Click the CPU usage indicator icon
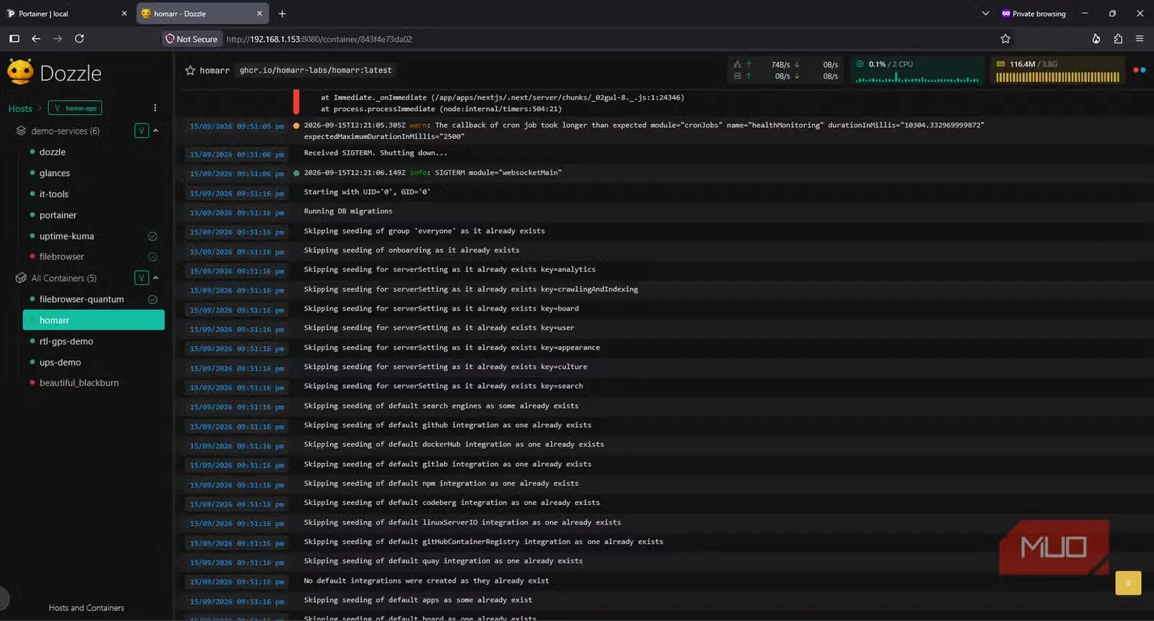This screenshot has height=621, width=1154. tap(860, 64)
